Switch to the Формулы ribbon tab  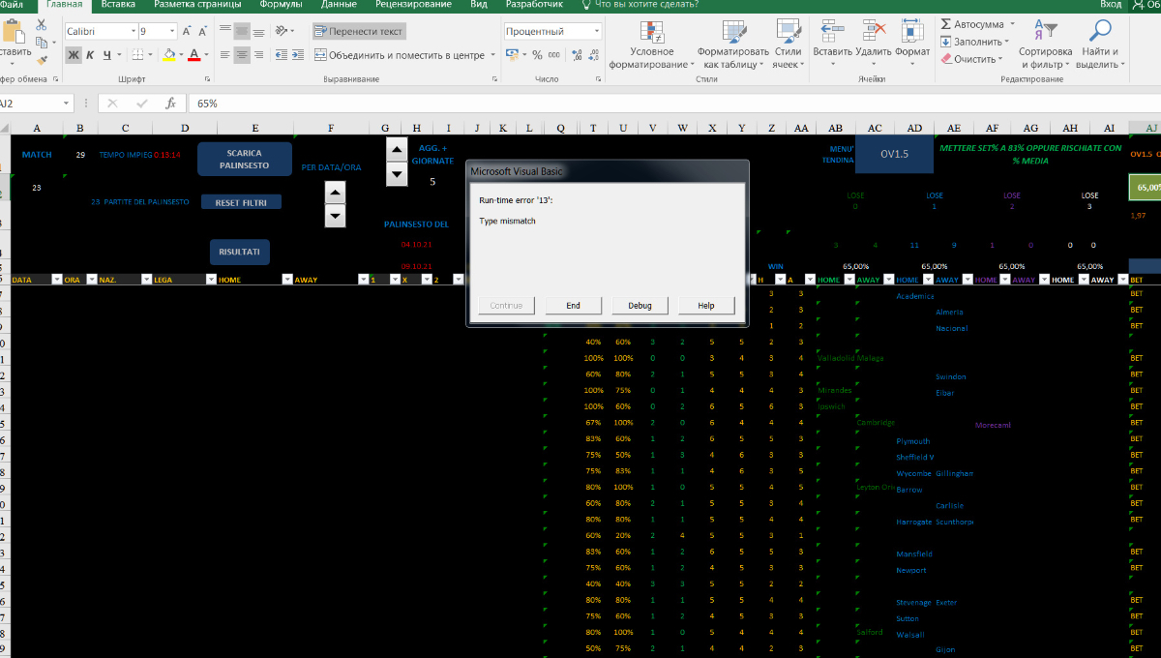281,5
